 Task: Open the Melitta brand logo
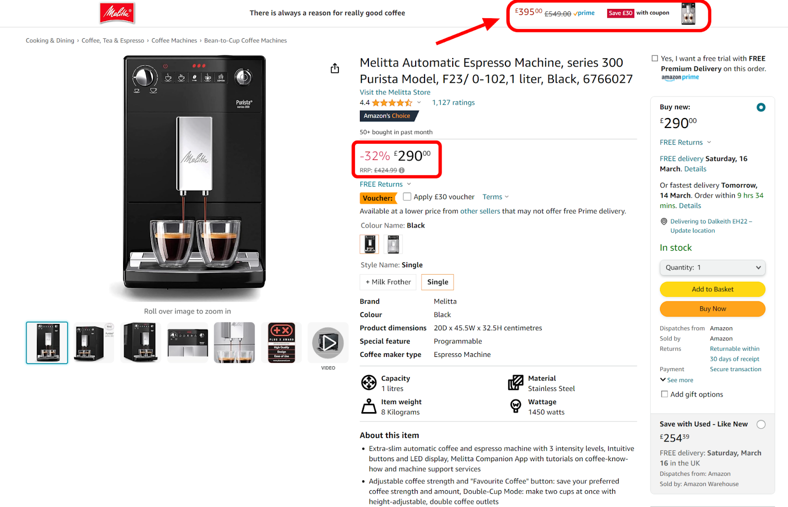[117, 13]
